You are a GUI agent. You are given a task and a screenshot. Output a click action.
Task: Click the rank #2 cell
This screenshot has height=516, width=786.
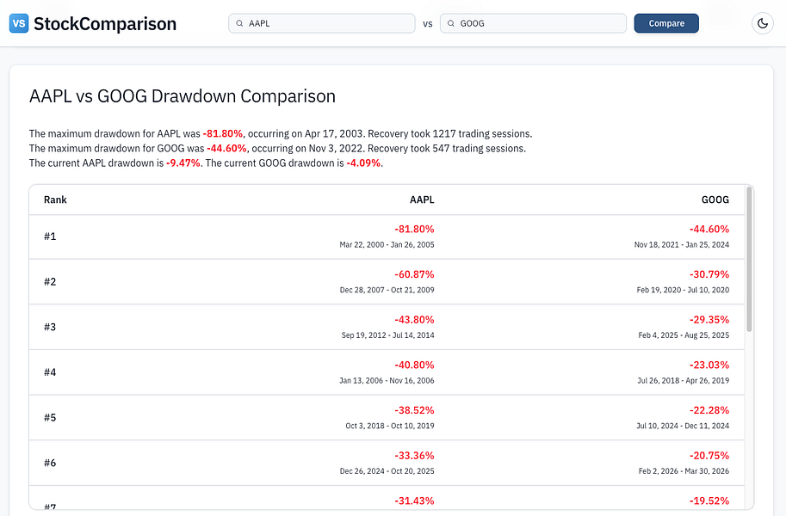click(x=50, y=282)
